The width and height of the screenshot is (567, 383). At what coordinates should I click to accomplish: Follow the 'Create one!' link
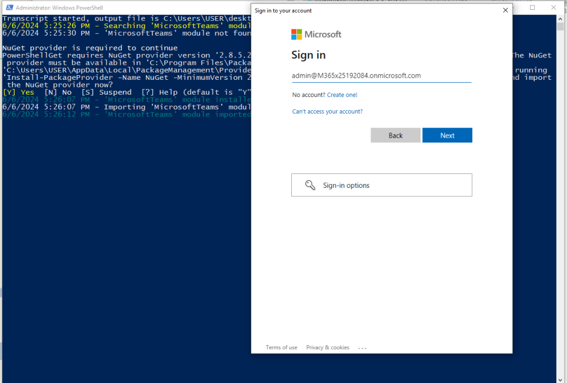tap(342, 95)
